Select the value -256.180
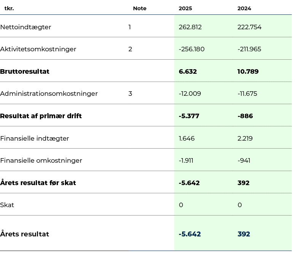Image resolution: width=295 pixels, height=260 pixels. click(x=192, y=49)
